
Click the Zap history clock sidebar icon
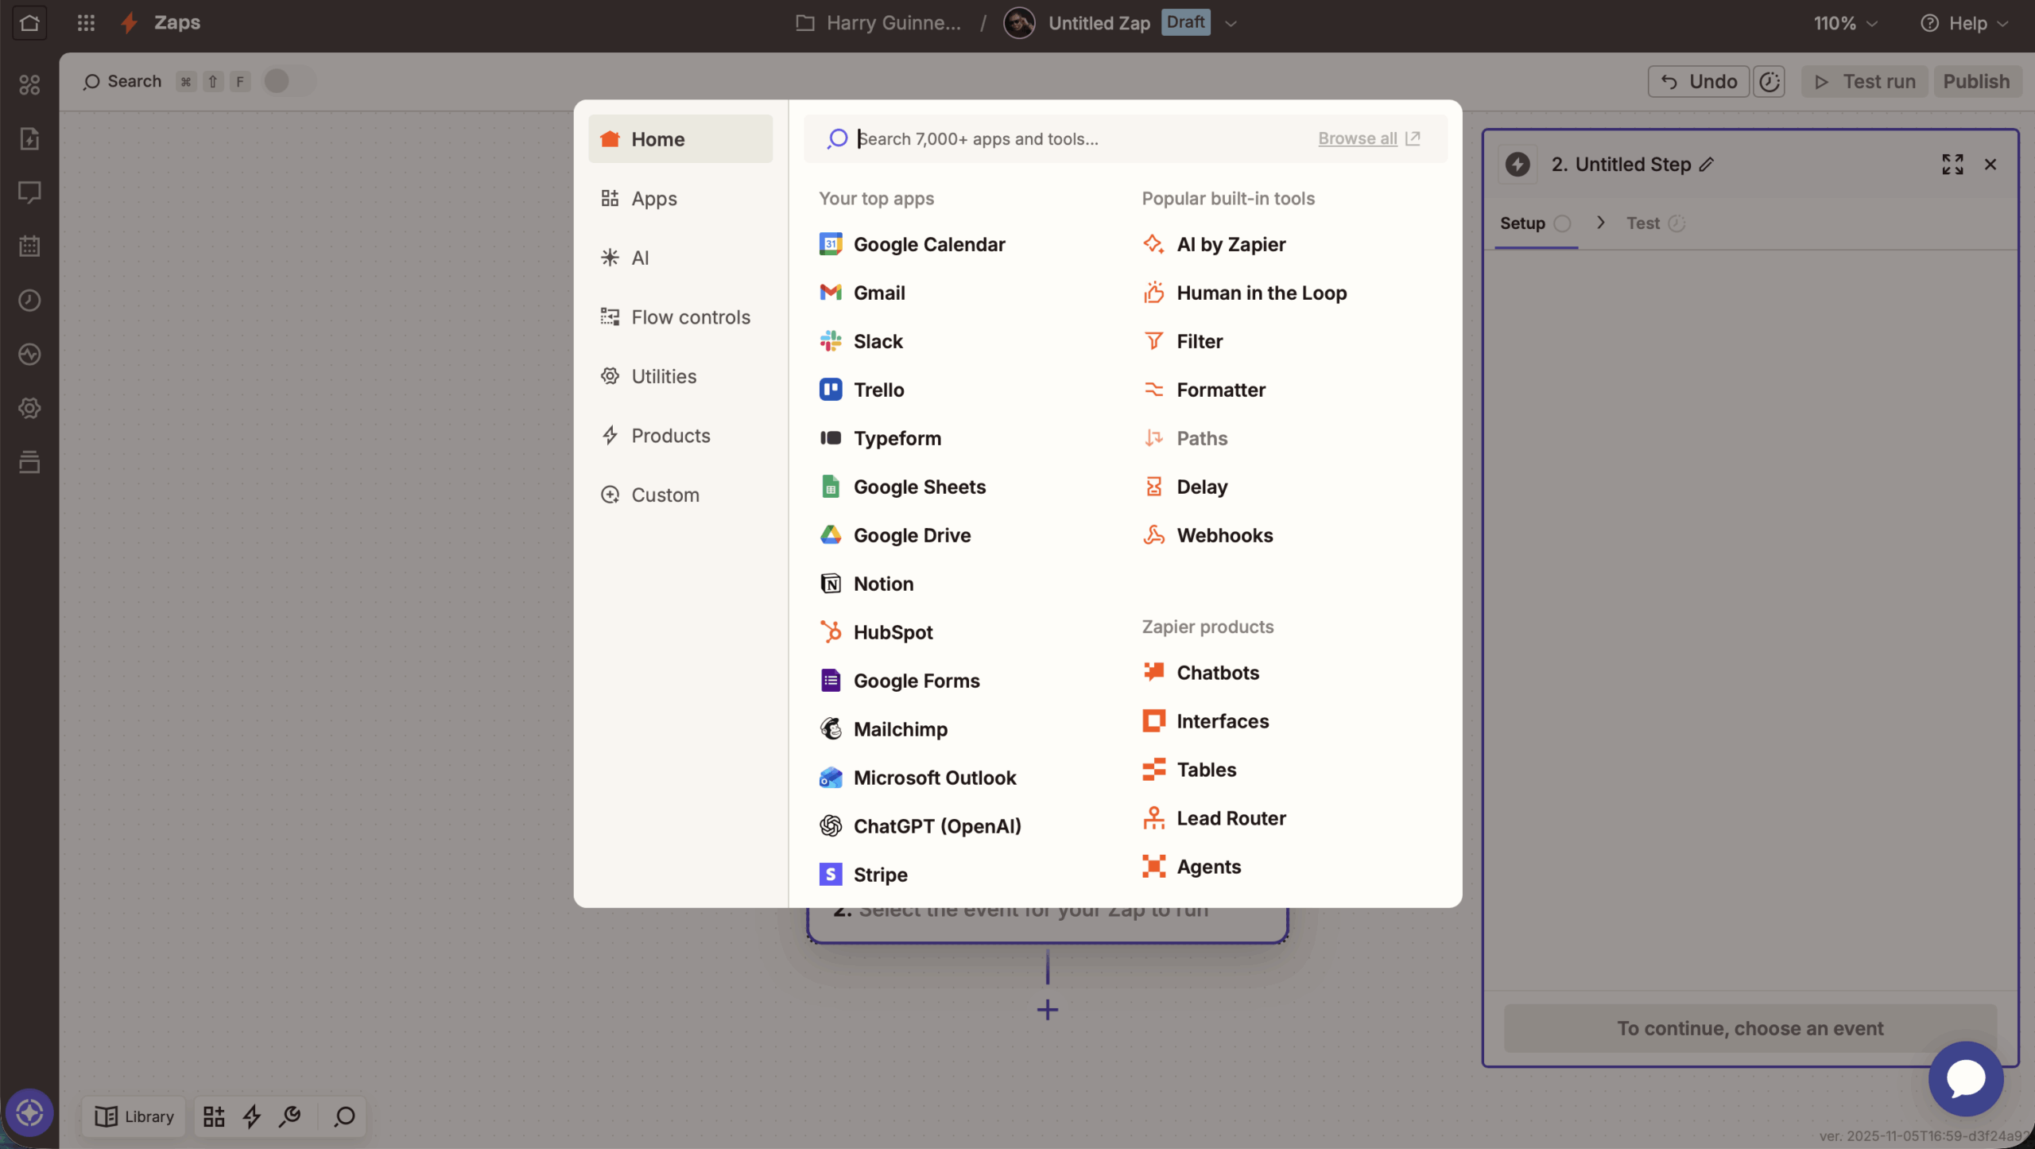(x=29, y=300)
